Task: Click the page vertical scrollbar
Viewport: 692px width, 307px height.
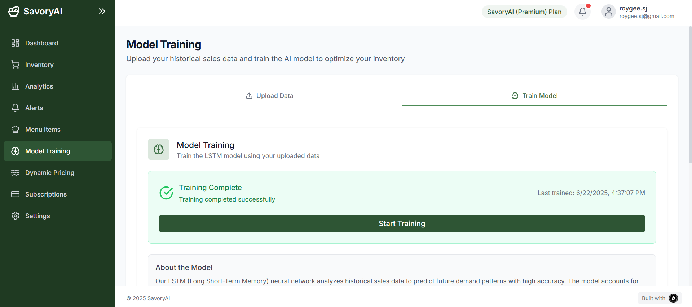Action: pos(690,95)
